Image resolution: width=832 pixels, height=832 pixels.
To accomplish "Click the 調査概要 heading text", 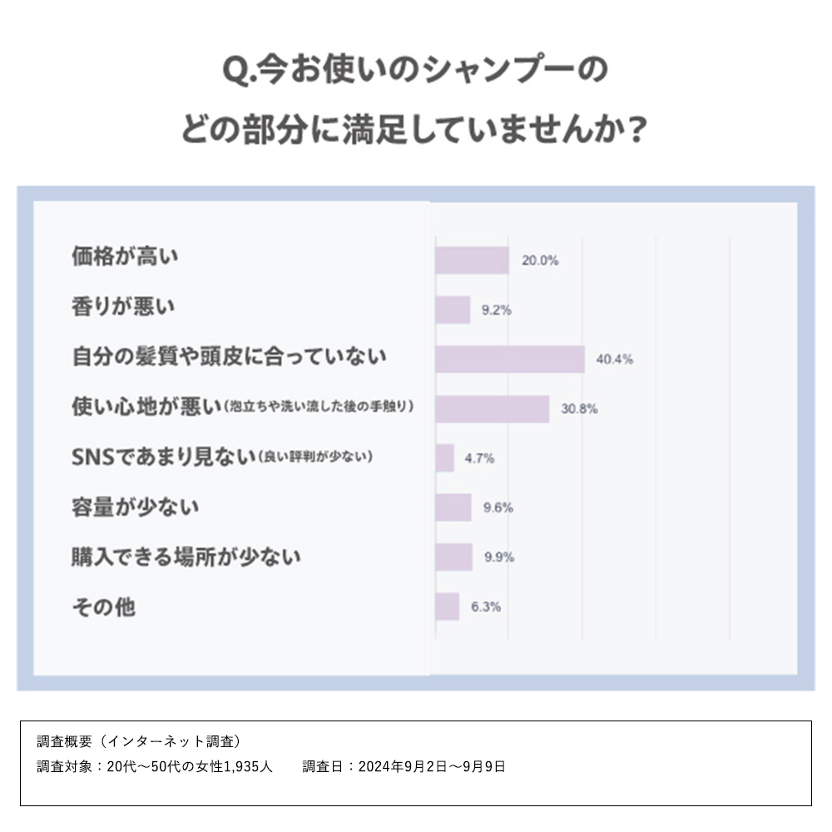I will [138, 741].
